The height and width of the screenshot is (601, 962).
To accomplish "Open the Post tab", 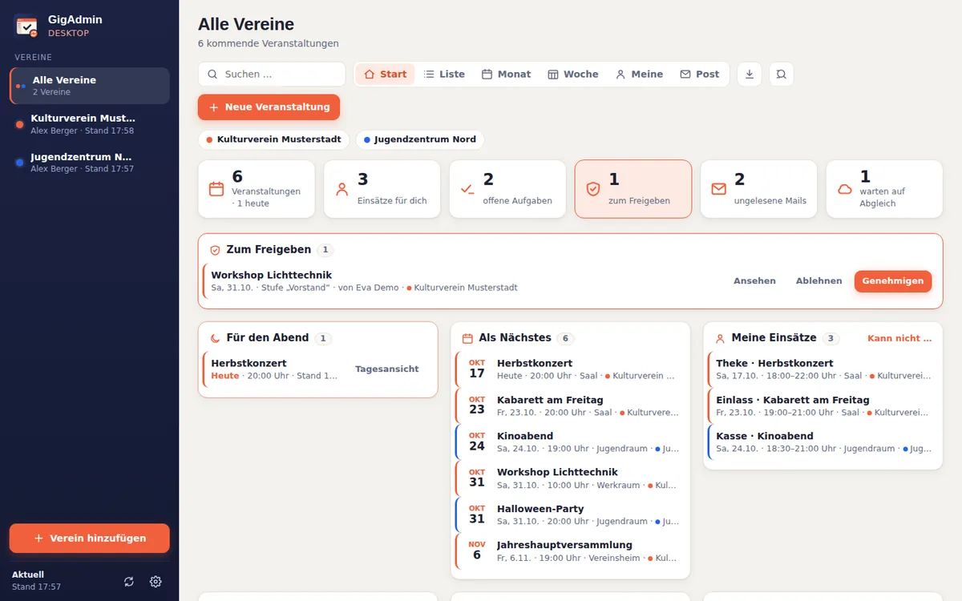I will click(x=700, y=75).
